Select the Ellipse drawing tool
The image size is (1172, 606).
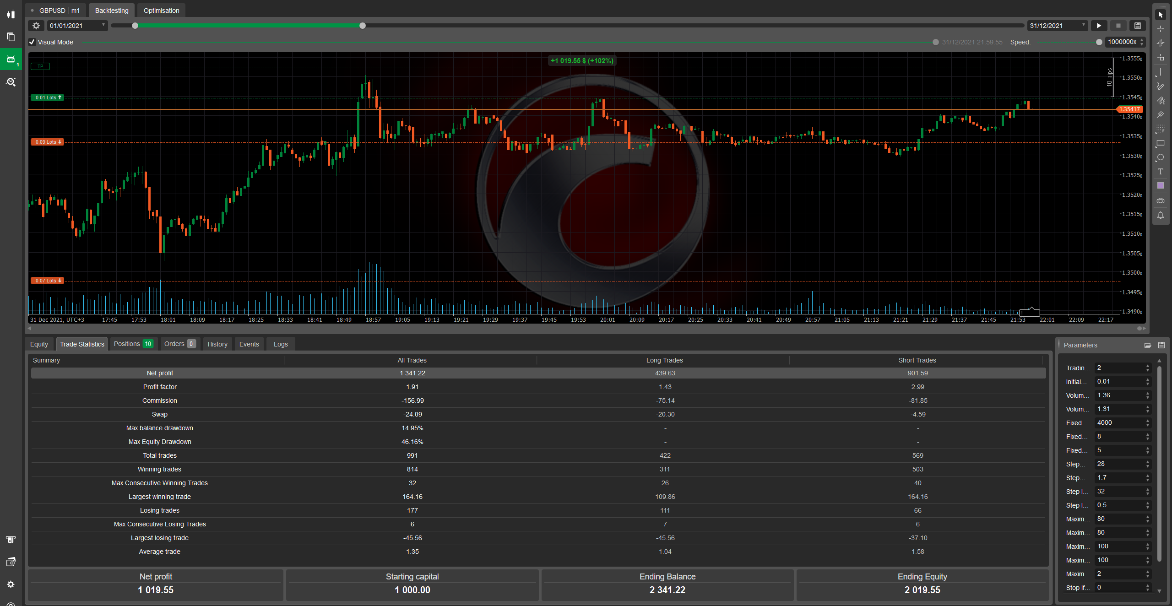click(x=1161, y=157)
